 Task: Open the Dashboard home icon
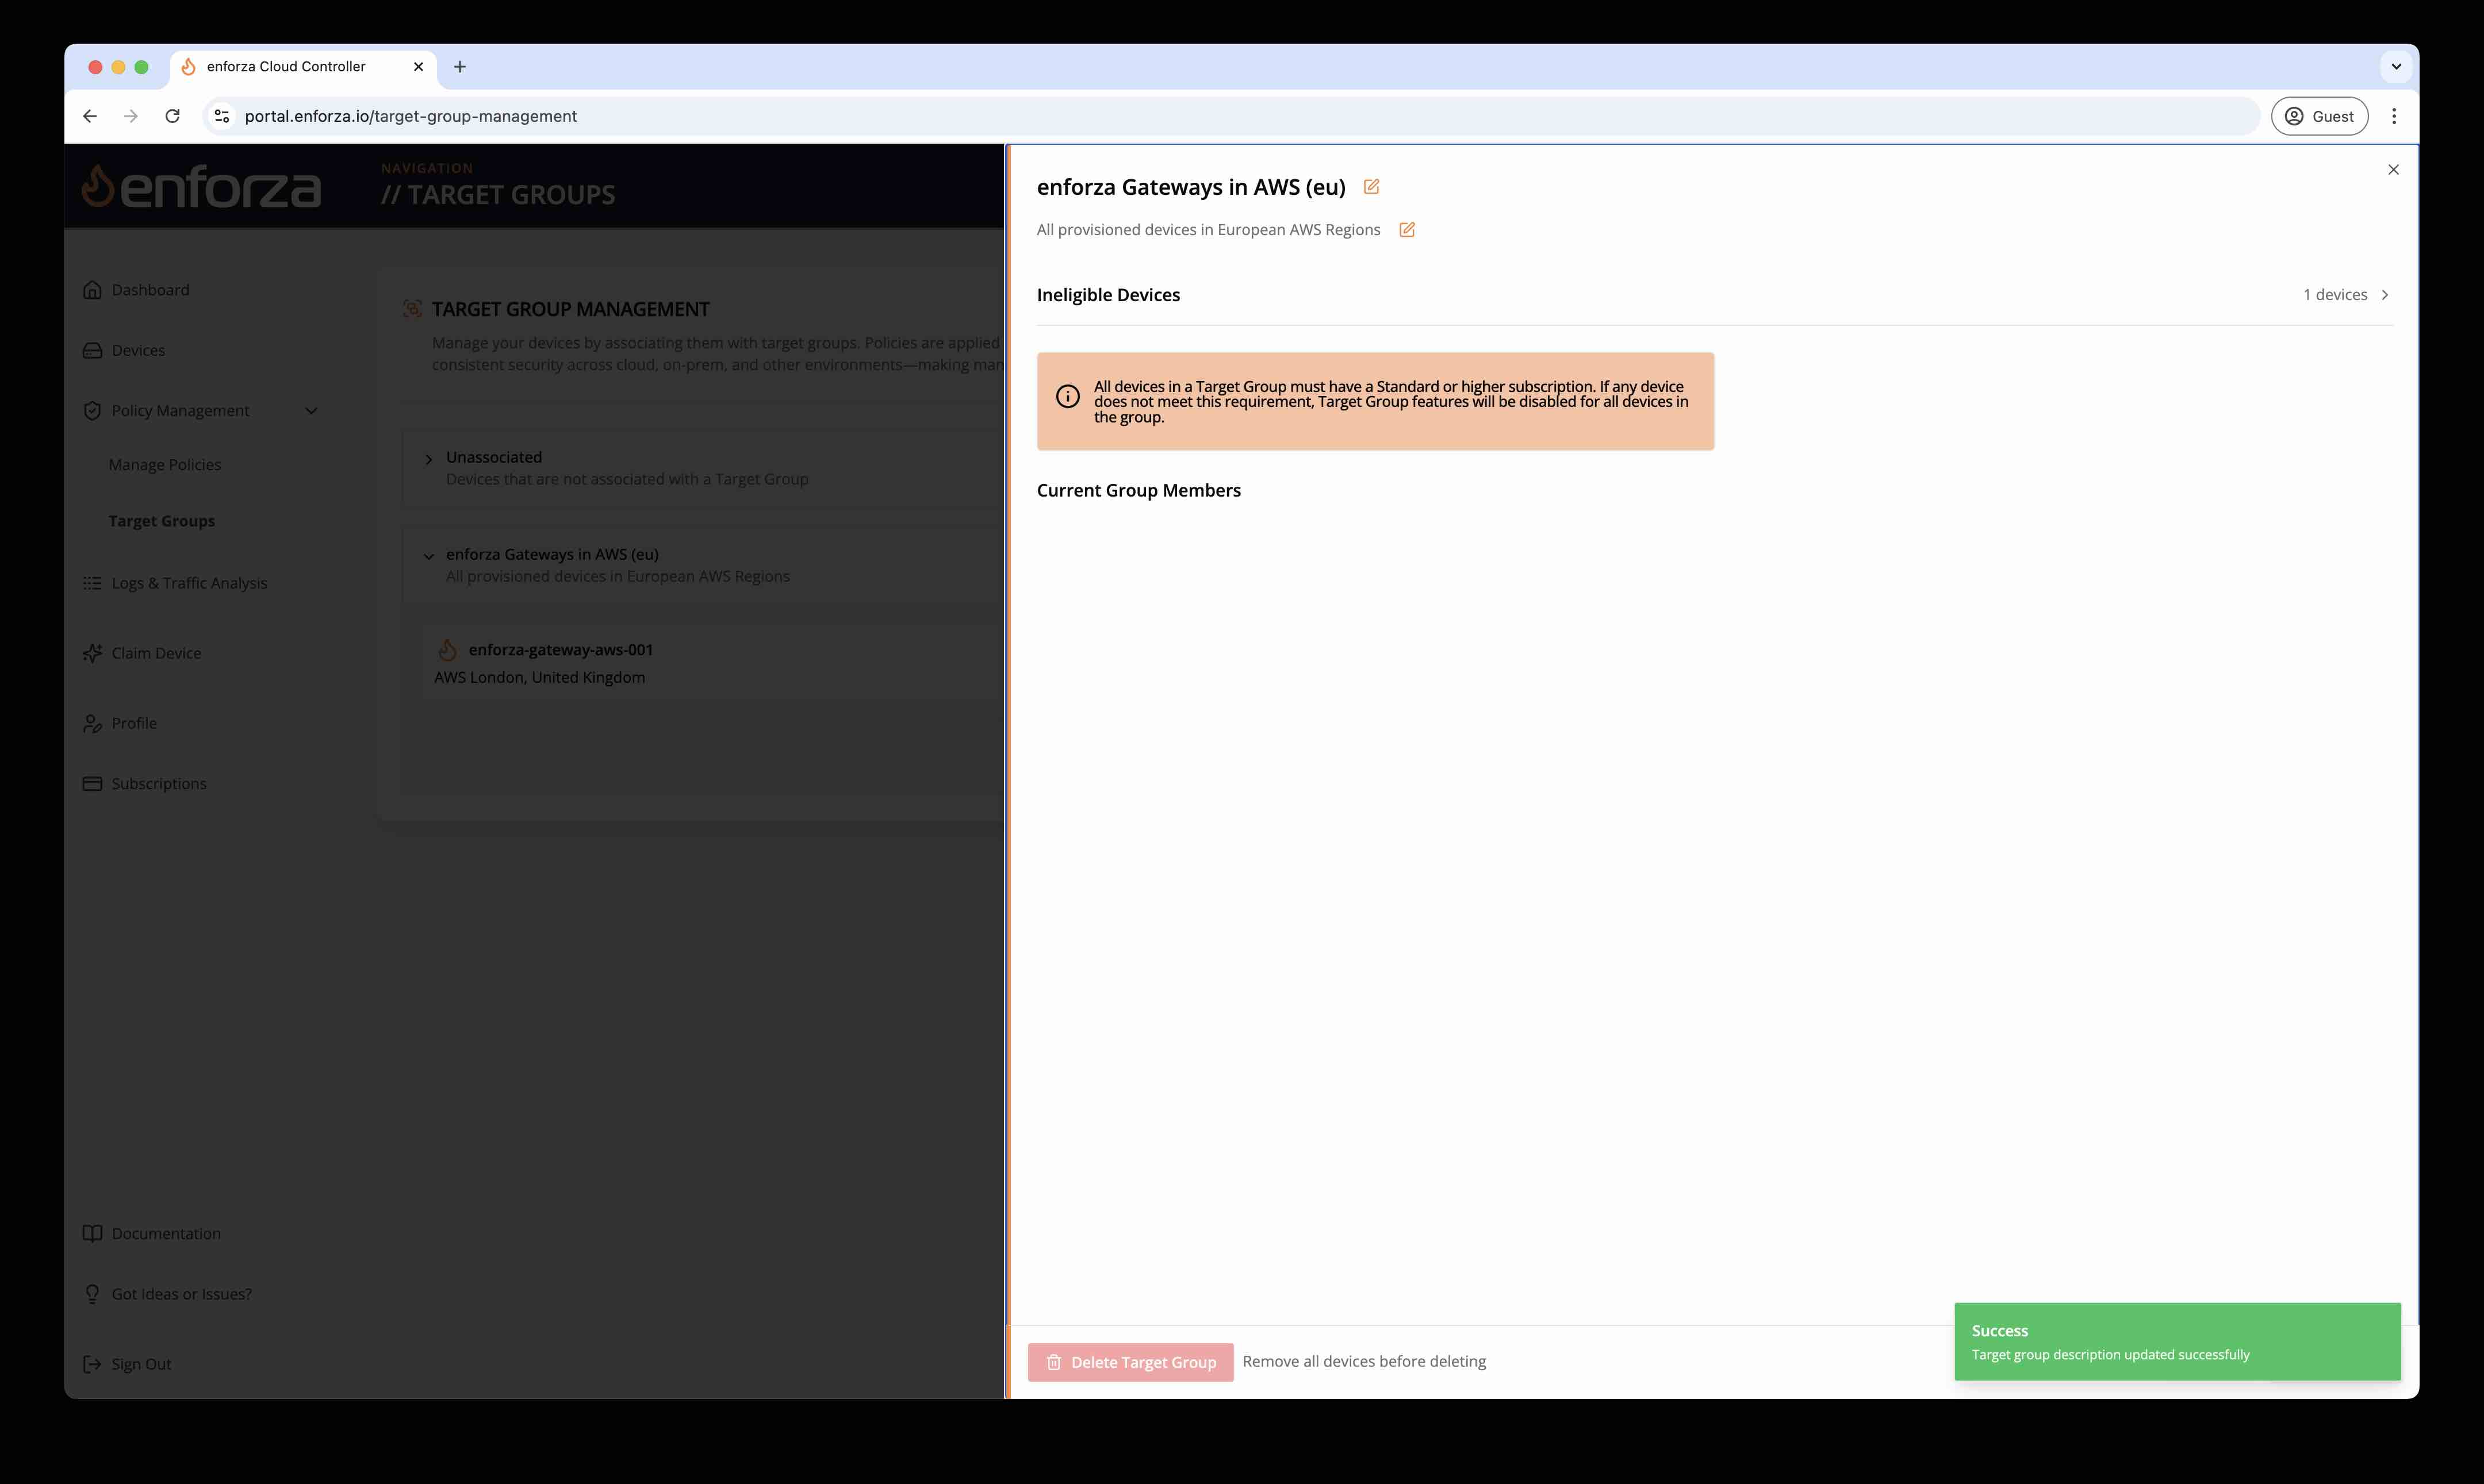tap(92, 290)
